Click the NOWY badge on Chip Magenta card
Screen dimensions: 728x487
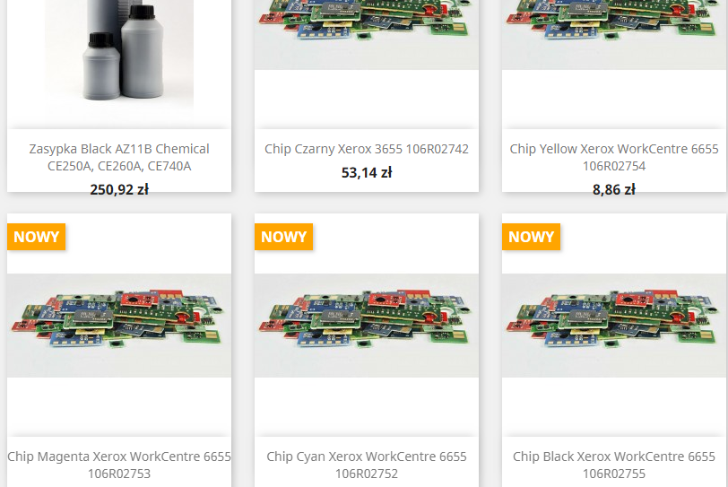[x=36, y=237]
